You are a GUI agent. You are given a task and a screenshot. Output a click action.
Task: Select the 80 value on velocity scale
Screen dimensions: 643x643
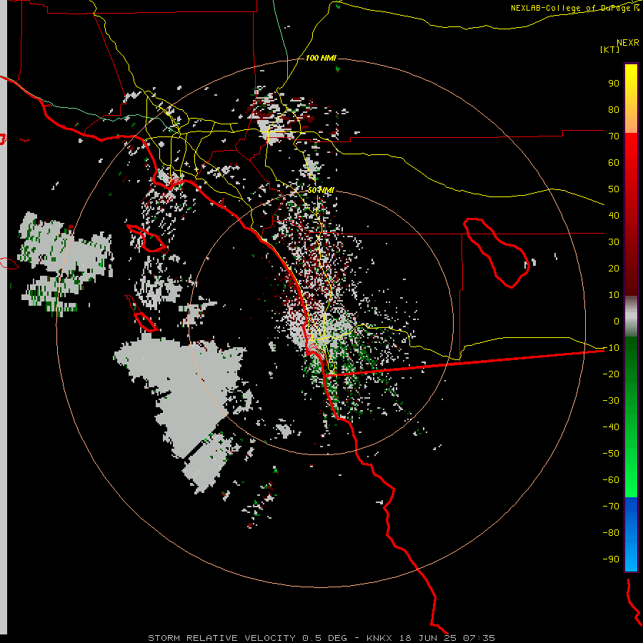pyautogui.click(x=614, y=109)
